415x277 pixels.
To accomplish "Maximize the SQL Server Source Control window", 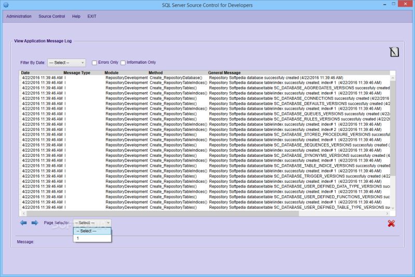I will (394, 4).
